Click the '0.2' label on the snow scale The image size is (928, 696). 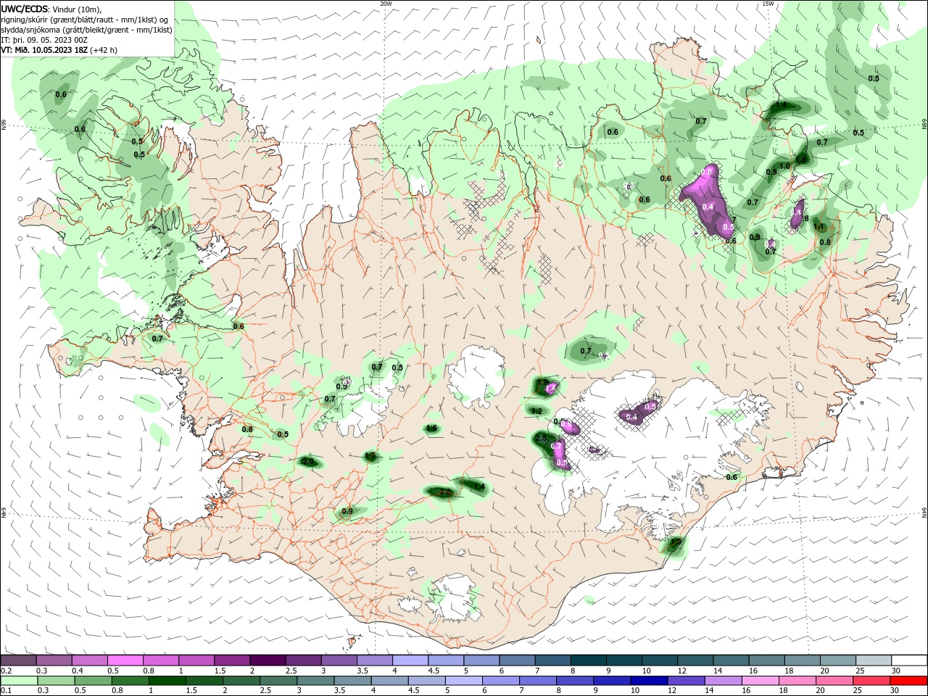click(6, 671)
